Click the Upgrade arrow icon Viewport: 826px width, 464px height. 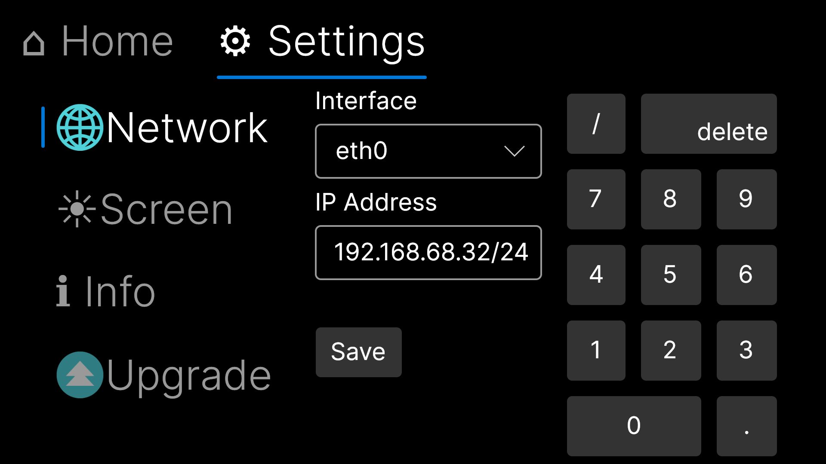coord(80,375)
